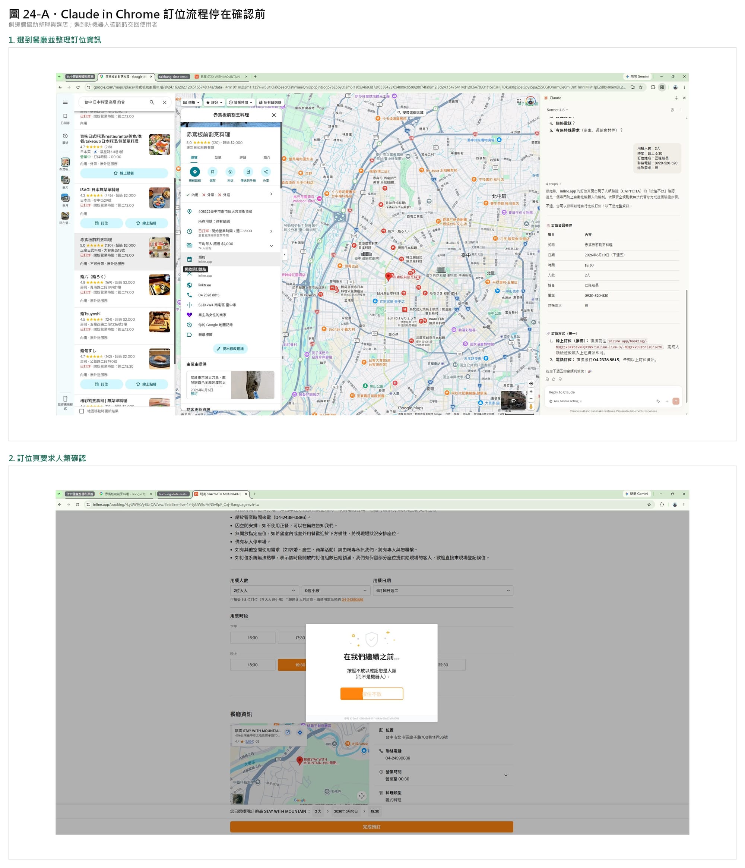Open the Google Maps hamburger menu
The image size is (745, 868).
(65, 102)
